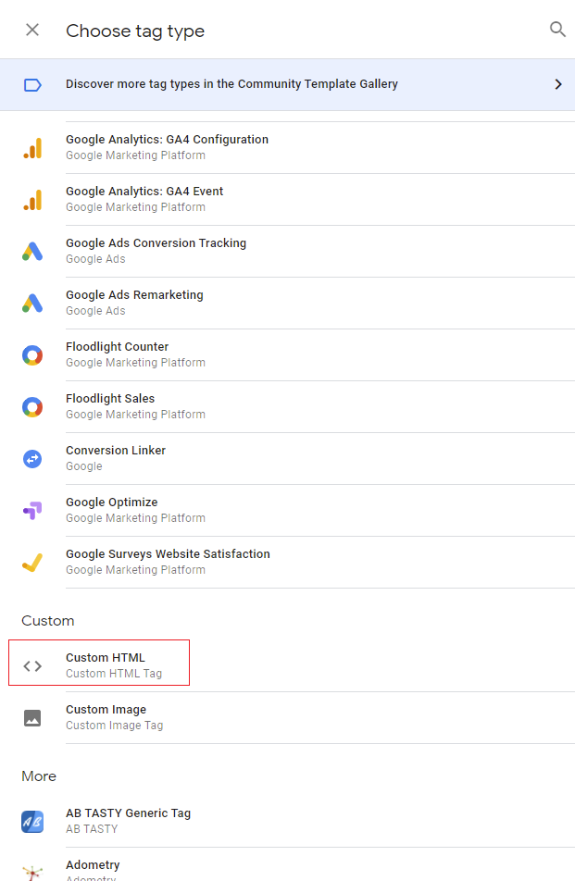The width and height of the screenshot is (575, 881).
Task: Click the Google Optimize icon
Action: point(32,511)
